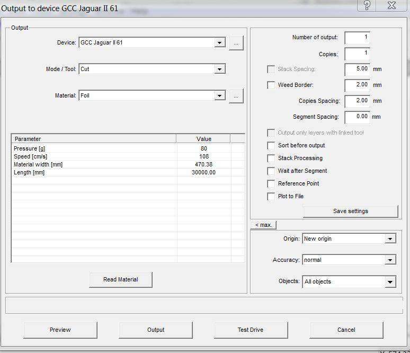This screenshot has width=410, height=353.
Task: Open the Accuracy dropdown
Action: [390, 260]
